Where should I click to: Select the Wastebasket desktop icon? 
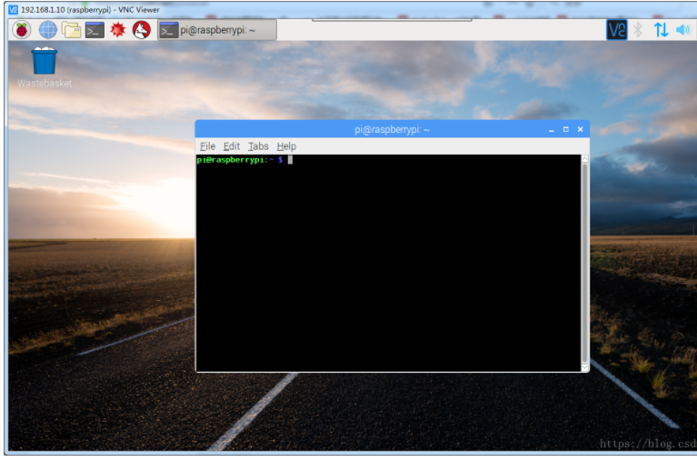click(x=45, y=67)
